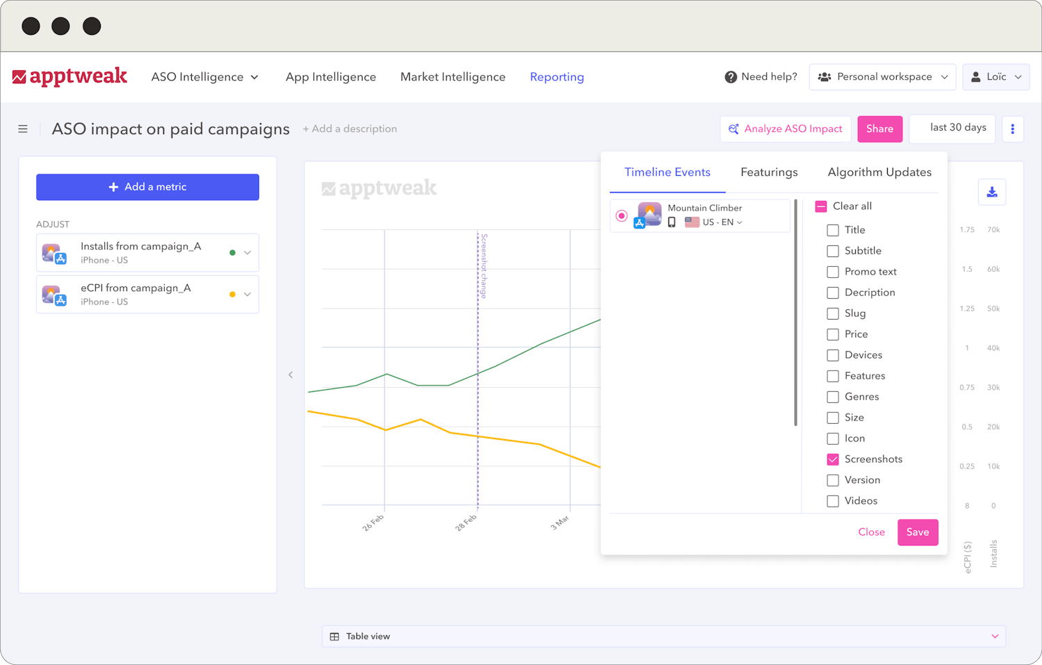Enable the Title event checkbox

tap(833, 230)
